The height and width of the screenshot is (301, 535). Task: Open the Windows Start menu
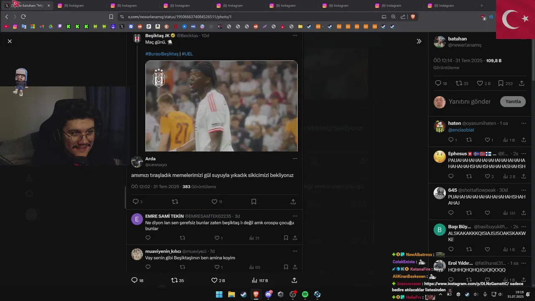pos(219,294)
